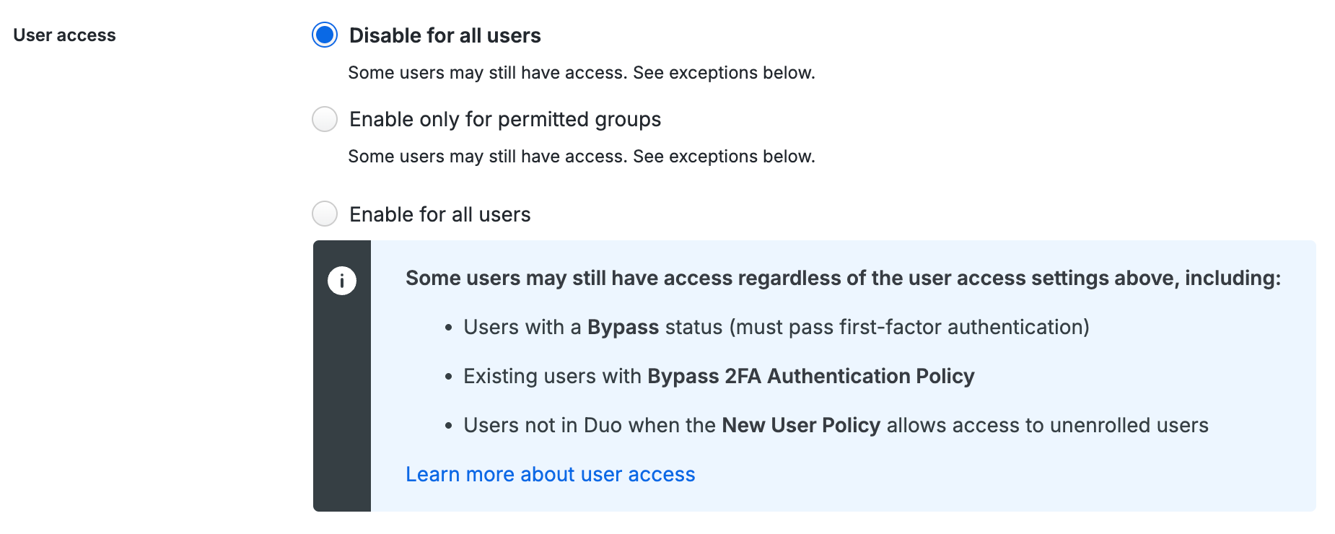The height and width of the screenshot is (534, 1335).
Task: Click the bold "Bypass" term in first bullet
Action: (622, 327)
